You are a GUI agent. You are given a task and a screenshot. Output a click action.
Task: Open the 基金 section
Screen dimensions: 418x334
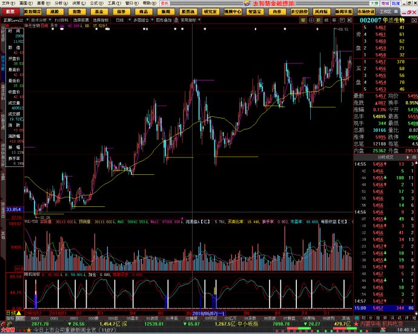(99, 11)
